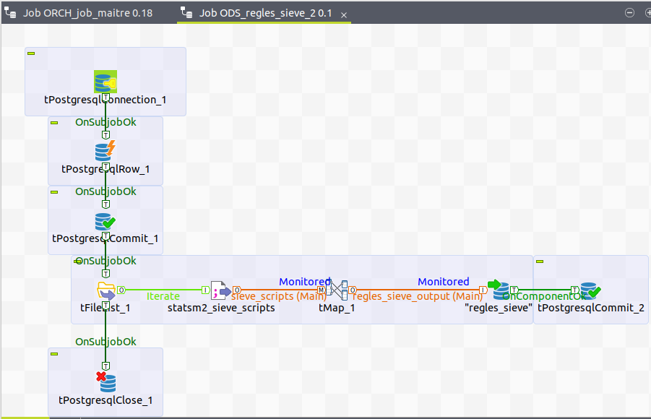
Task: Select the tFileList_1 folder icon
Action: (106, 290)
